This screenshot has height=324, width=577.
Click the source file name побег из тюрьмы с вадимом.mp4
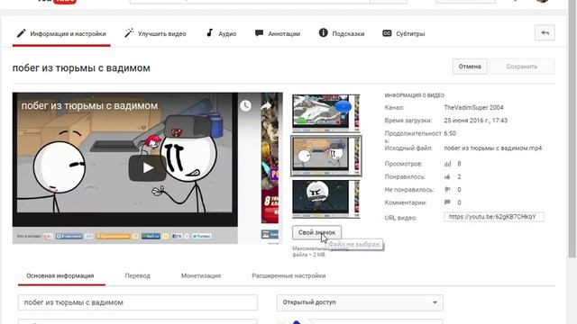click(x=493, y=148)
